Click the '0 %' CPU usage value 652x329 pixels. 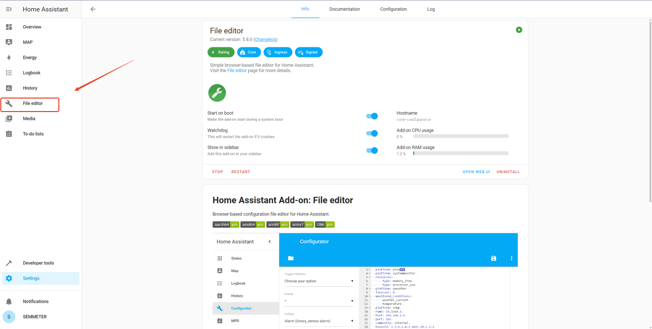tap(400, 137)
